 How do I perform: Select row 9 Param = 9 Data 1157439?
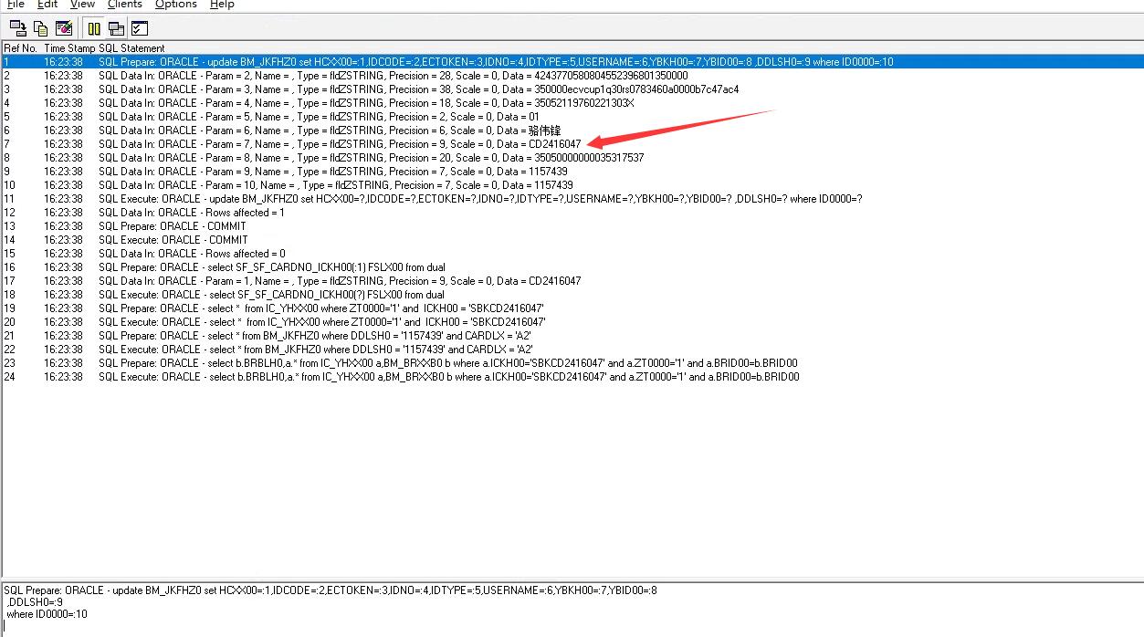point(572,172)
